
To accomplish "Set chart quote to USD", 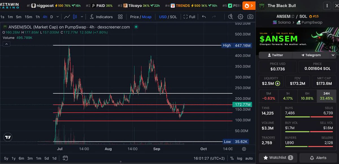I will coord(163,17).
